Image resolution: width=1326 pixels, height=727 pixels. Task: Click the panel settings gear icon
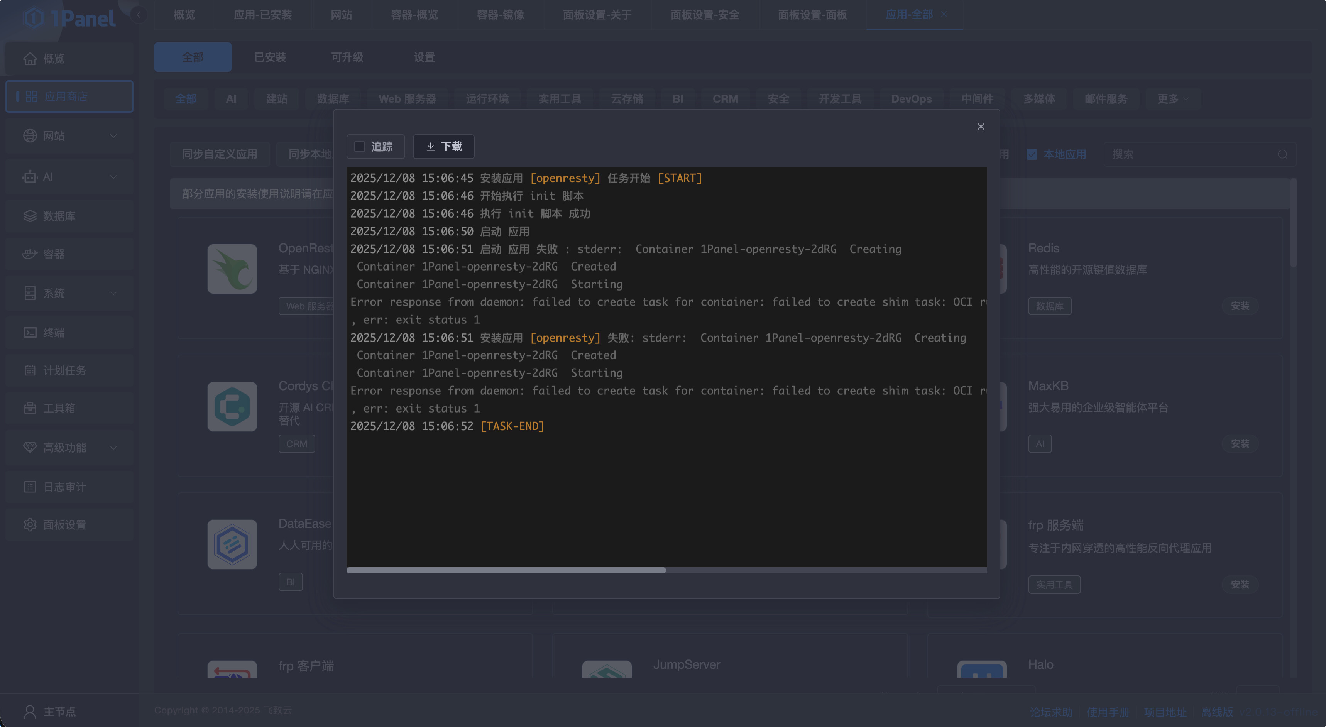coord(30,525)
